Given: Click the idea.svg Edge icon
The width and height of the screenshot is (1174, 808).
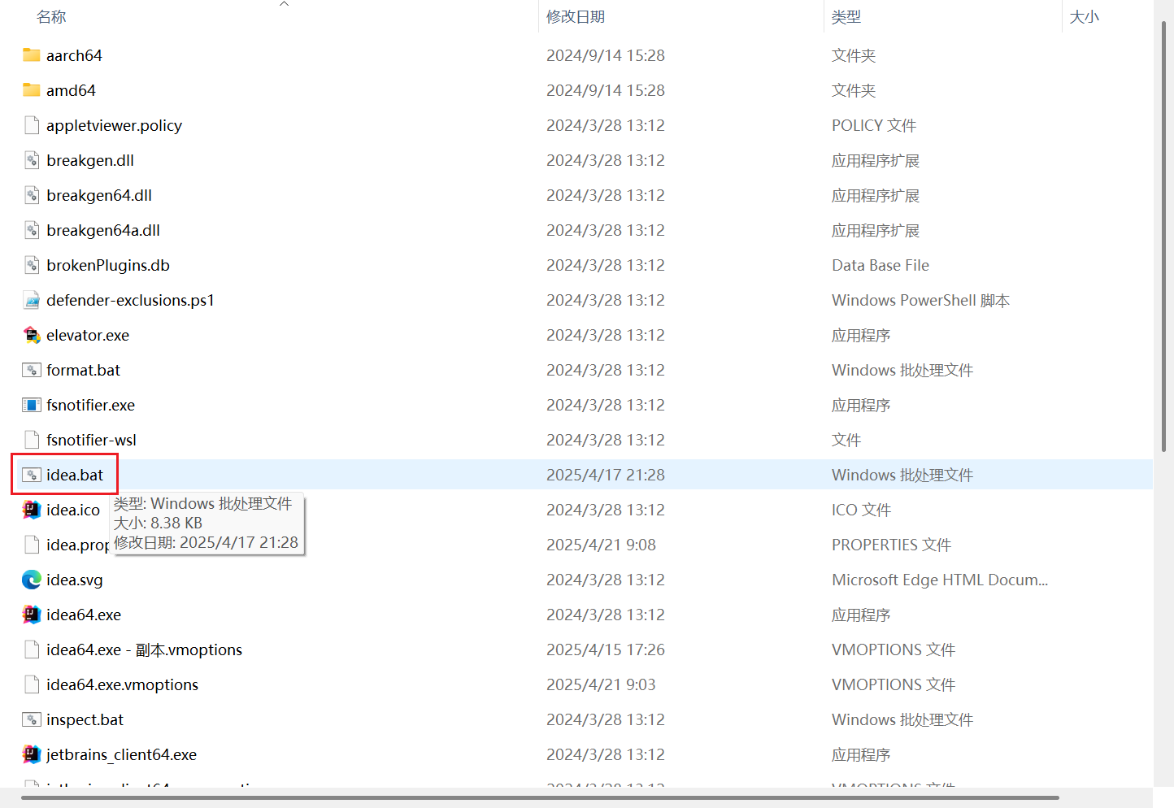Looking at the screenshot, I should 32,580.
